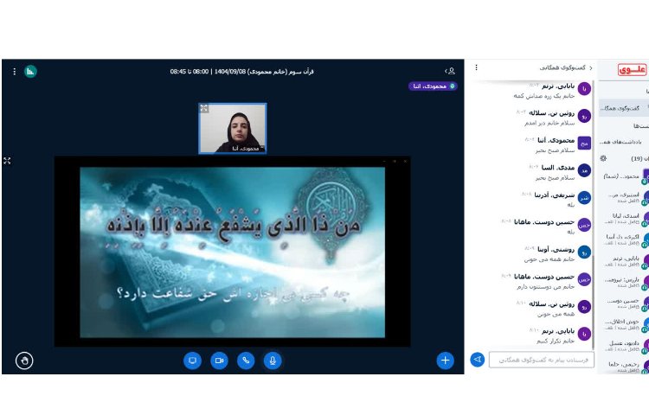The width and height of the screenshot is (649, 415).
Task: Click the participants count (19) label
Action: click(637, 158)
